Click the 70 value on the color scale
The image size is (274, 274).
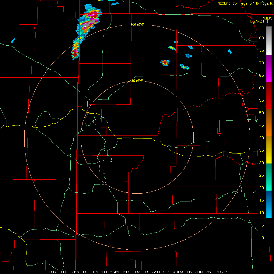tap(262, 63)
